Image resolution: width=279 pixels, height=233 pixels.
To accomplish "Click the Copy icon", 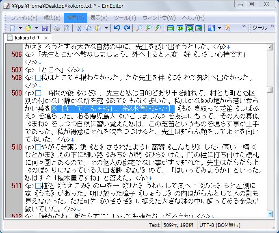I will [89, 28].
